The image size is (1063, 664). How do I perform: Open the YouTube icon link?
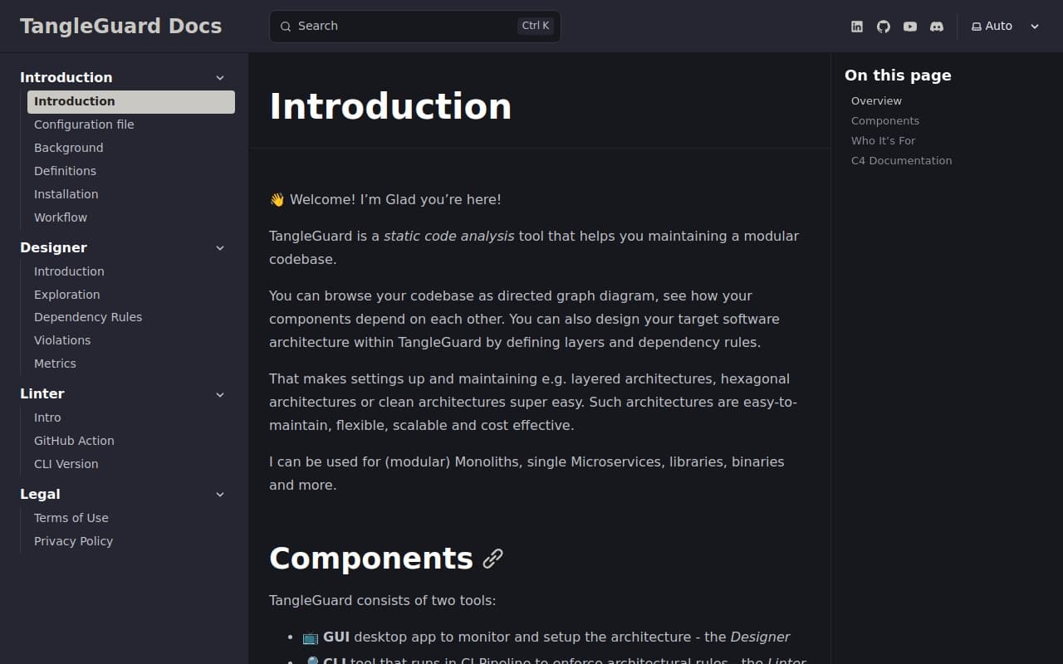(x=910, y=27)
